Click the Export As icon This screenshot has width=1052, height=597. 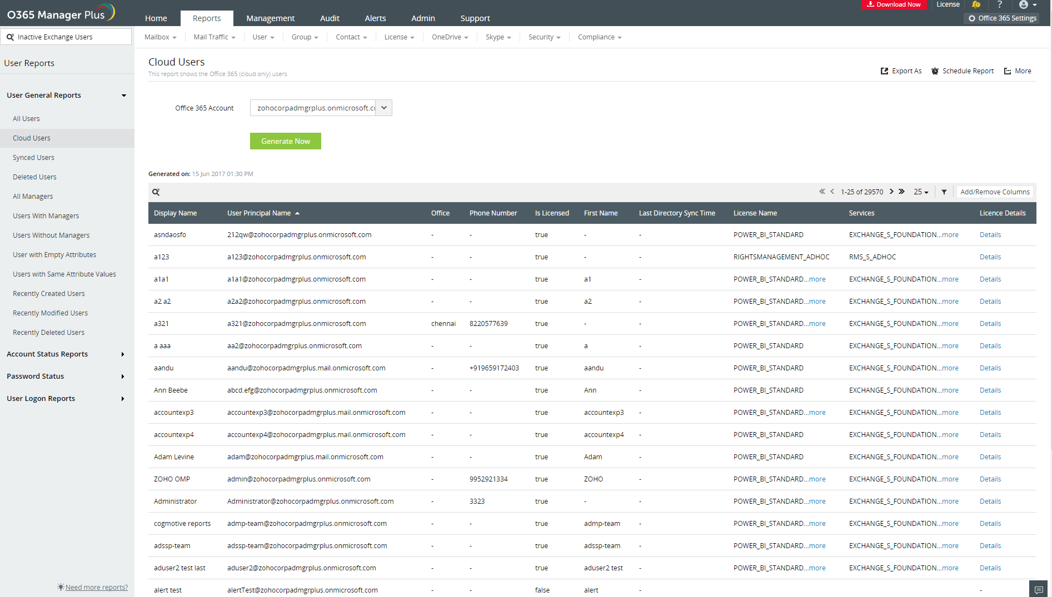[x=884, y=71]
